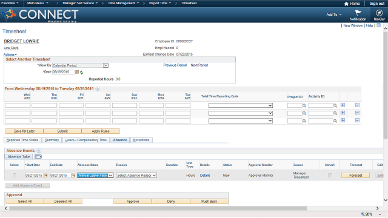Viewport: 388px width, 218px height.
Task: Check the Cancel checkbox for the absence
Action: [x=330, y=175]
